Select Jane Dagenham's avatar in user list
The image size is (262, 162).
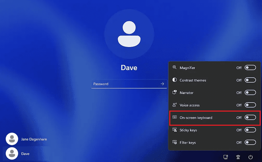(x=12, y=139)
